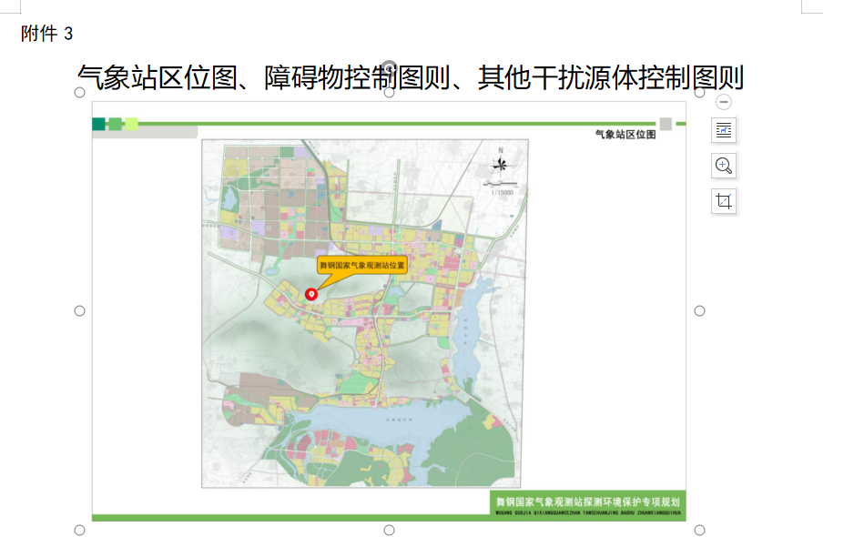Collapse the floating image toolbar with minus button
This screenshot has height=537, width=854.
724,102
